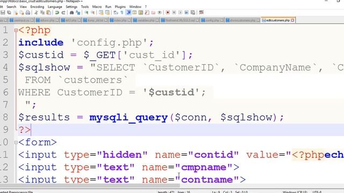344x193 pixels.
Task: Click the green Undo arrow
Action: (x=57, y=12)
